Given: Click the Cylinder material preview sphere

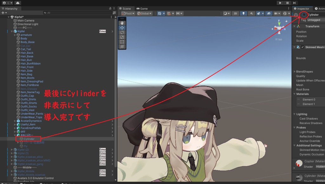Looking at the screenshot, I should click(299, 177).
